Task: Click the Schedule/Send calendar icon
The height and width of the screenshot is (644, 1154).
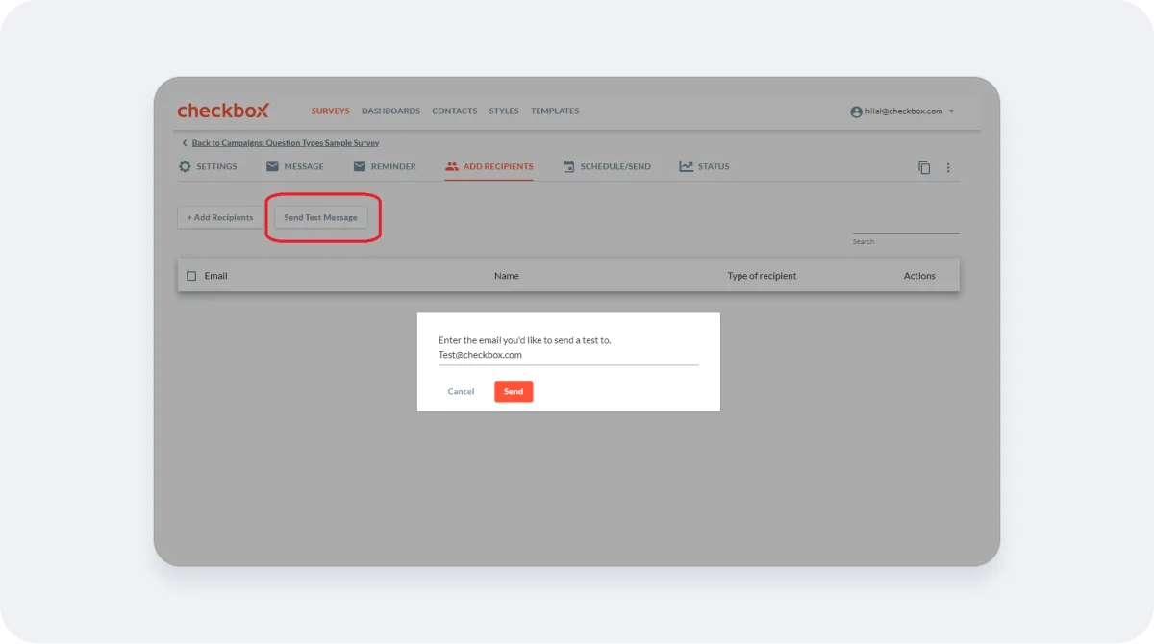Action: pos(568,166)
